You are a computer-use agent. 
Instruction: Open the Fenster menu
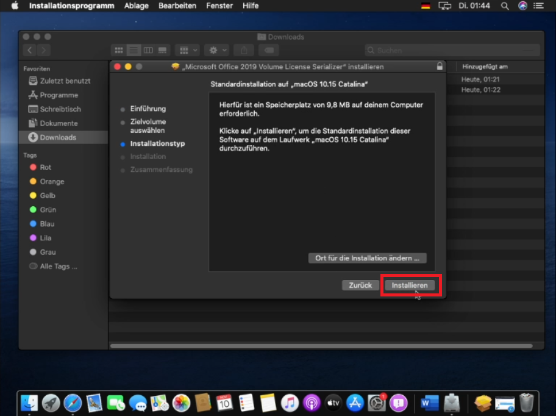[219, 5]
